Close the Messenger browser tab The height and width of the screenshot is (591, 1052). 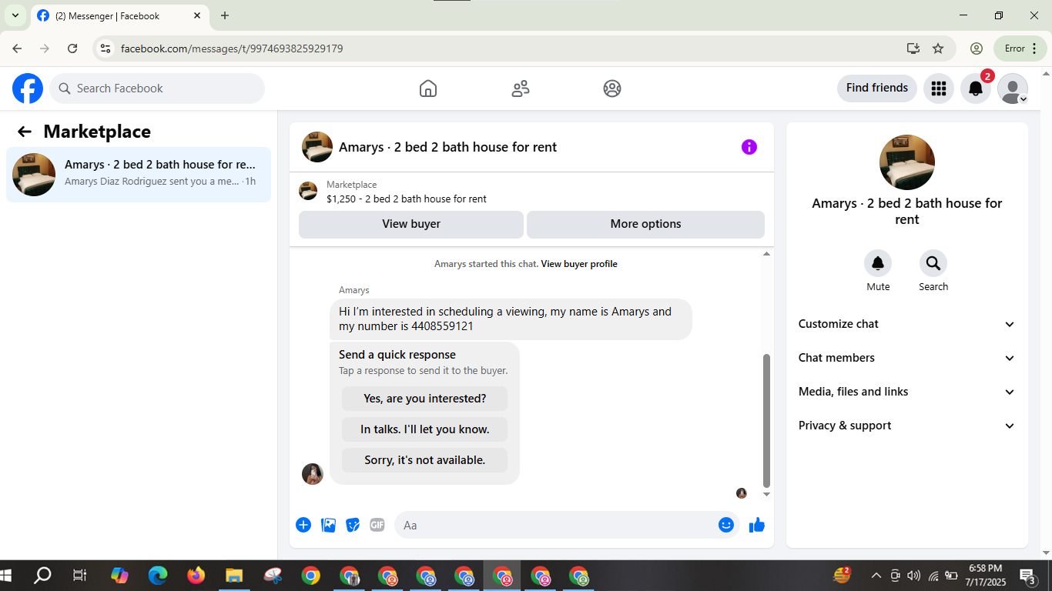tap(197, 15)
